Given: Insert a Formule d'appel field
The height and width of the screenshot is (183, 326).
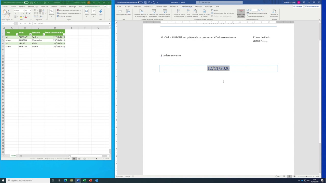Looking at the screenshot, I should 195,13.
